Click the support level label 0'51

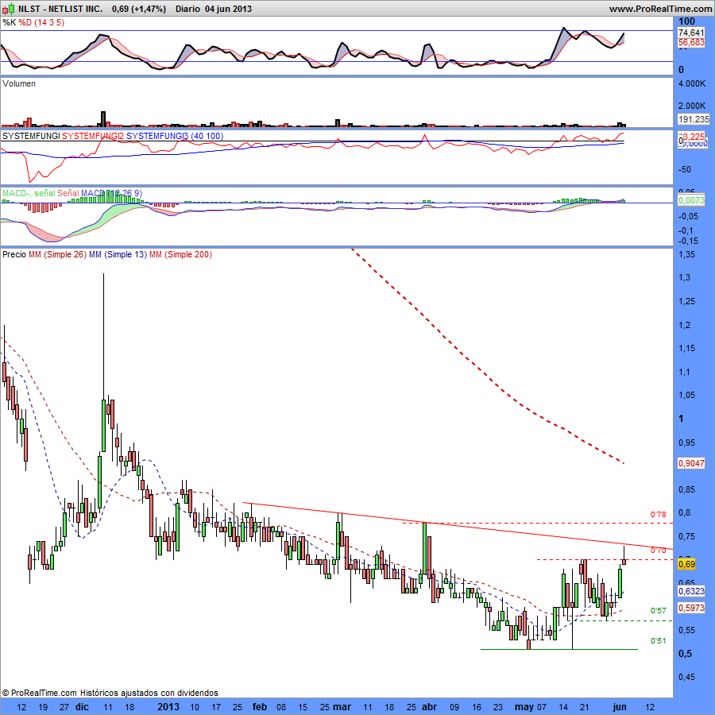pos(658,641)
